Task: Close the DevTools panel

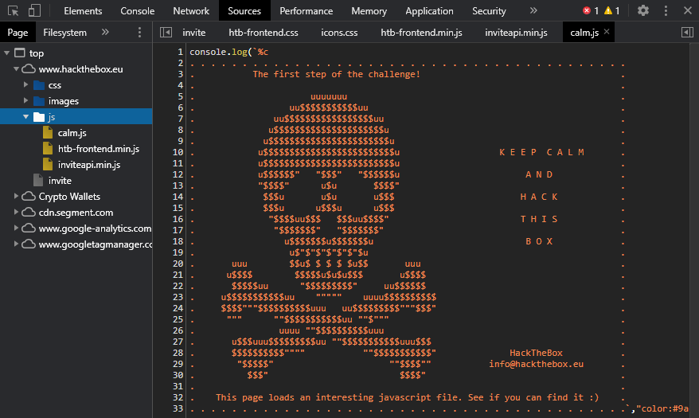Action: tap(687, 10)
